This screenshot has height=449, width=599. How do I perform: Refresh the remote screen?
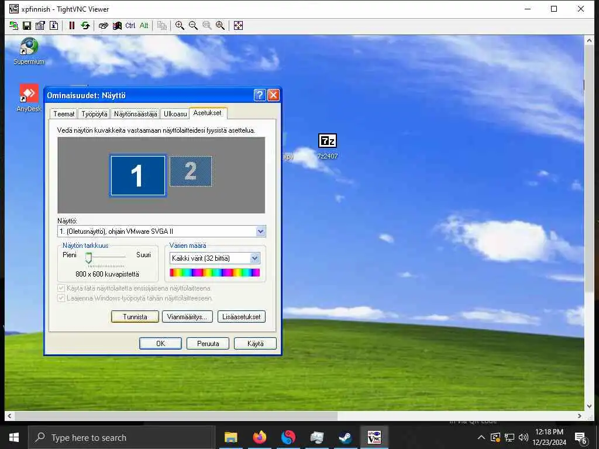click(x=85, y=26)
